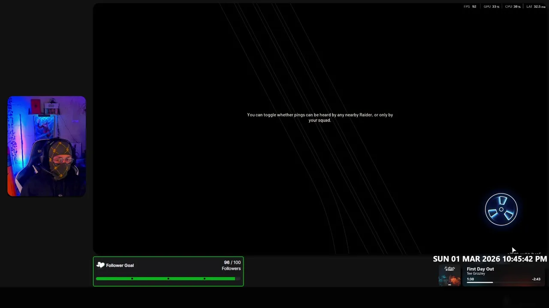Click the Follower Goal heart icon
The width and height of the screenshot is (549, 308).
(x=100, y=265)
